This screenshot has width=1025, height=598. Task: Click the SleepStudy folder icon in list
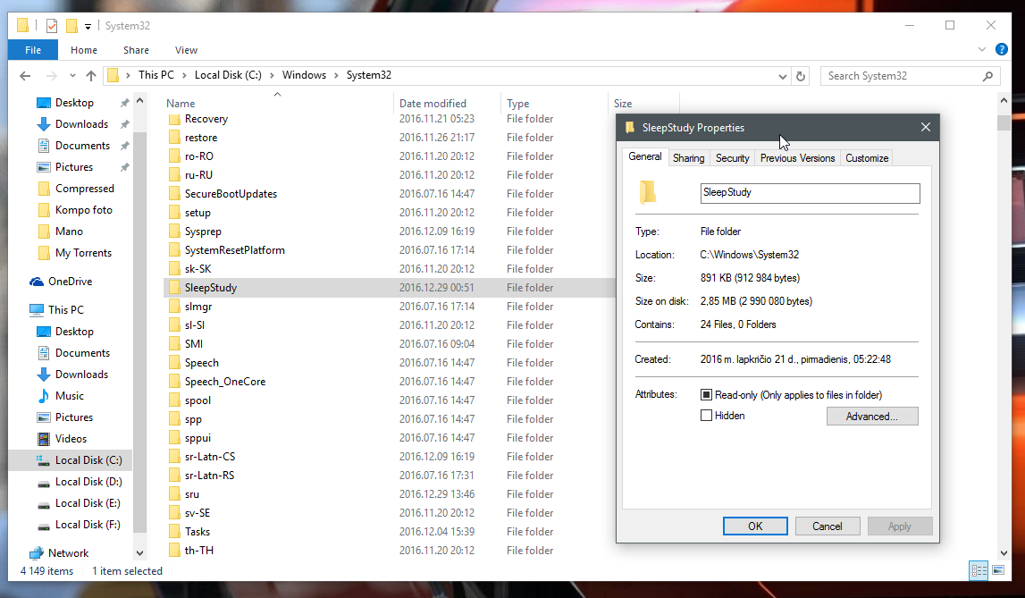[x=174, y=288]
